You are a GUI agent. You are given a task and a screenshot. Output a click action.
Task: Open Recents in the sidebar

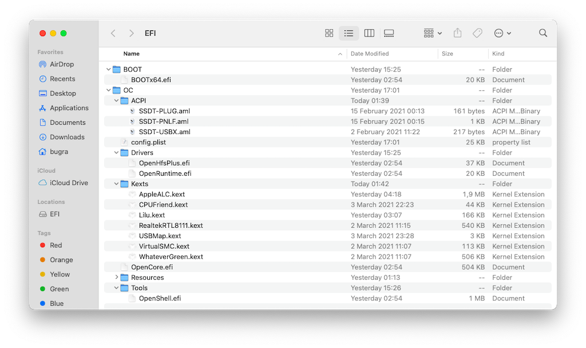62,79
